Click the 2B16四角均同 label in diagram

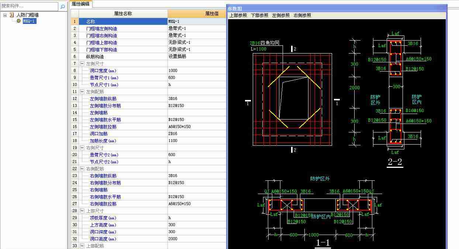265,43
